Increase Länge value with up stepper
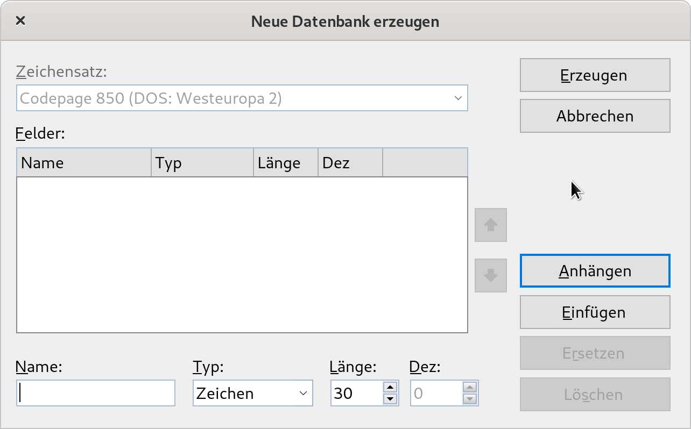The height and width of the screenshot is (429, 691). click(391, 387)
